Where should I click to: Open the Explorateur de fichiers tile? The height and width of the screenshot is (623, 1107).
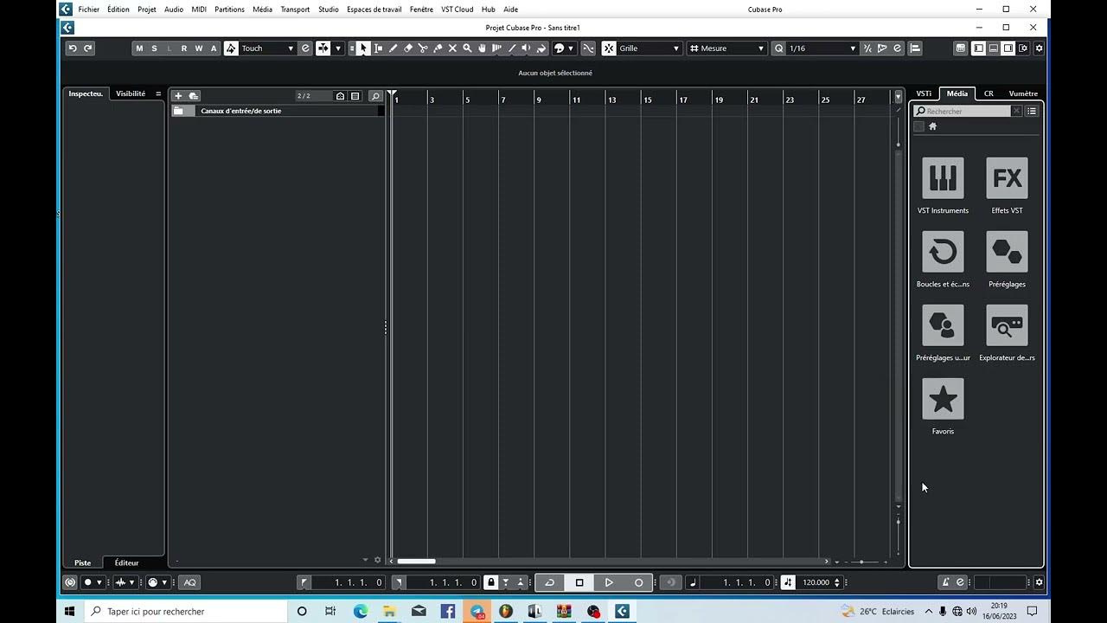pos(1007,325)
